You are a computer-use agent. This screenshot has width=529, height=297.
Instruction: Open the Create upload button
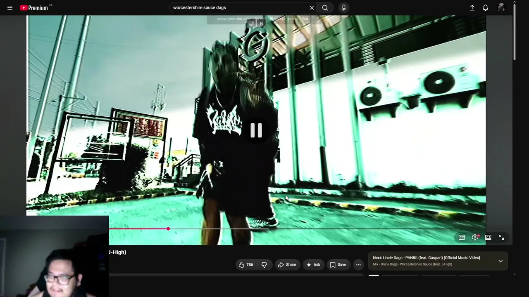click(x=472, y=8)
